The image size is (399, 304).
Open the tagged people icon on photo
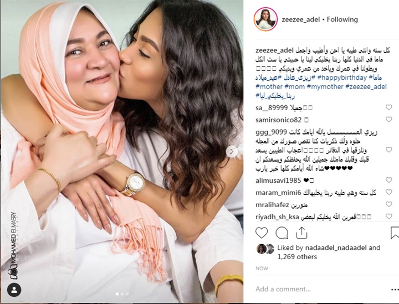[14, 290]
